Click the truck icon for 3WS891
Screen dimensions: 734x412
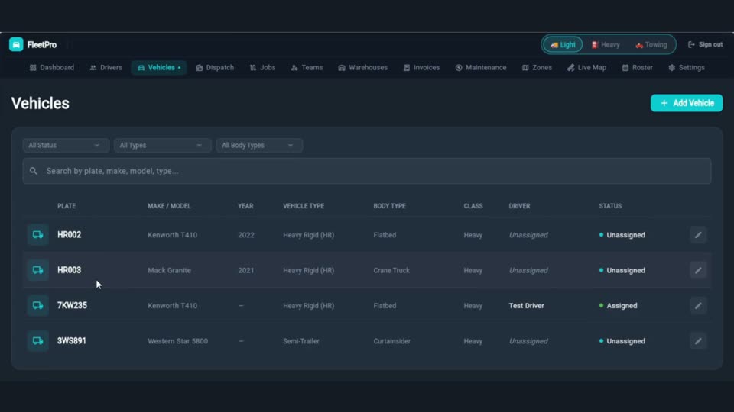pyautogui.click(x=38, y=341)
